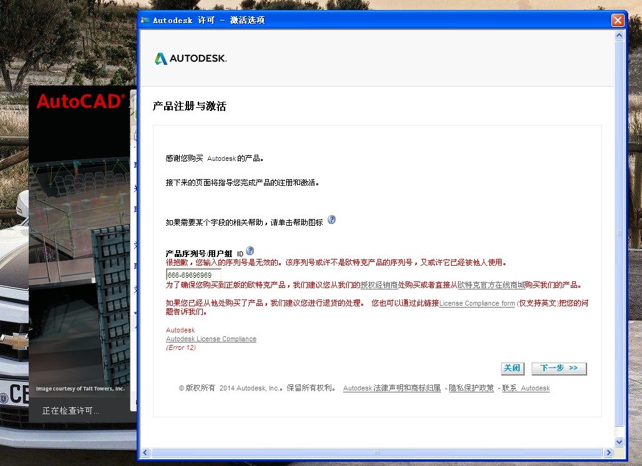Click the 产品序列号/用户组 ID label
Image resolution: width=642 pixels, height=466 pixels.
coord(204,254)
